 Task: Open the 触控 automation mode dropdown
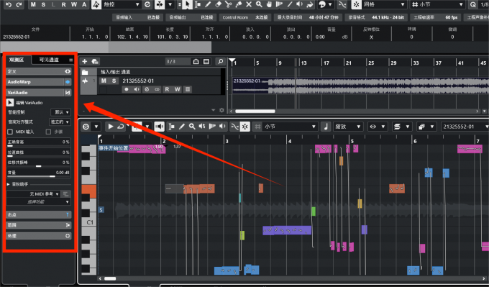[x=122, y=4]
